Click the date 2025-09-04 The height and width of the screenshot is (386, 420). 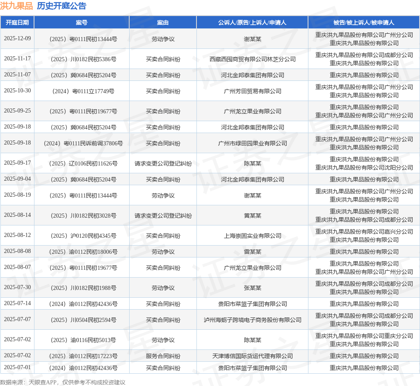pyautogui.click(x=17, y=179)
